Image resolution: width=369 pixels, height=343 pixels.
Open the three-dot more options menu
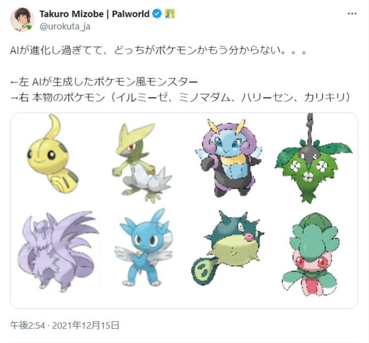click(x=352, y=14)
